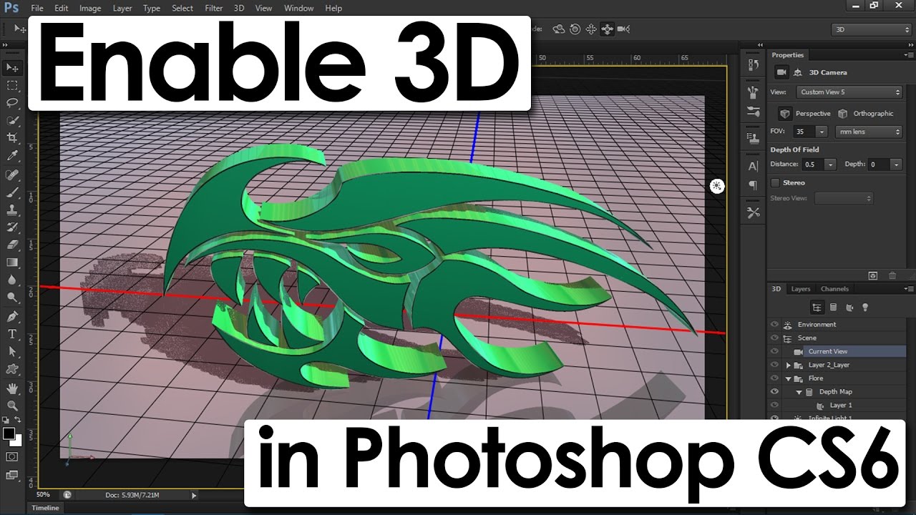Screen dimensions: 916x515
Task: Select the Pen tool
Action: click(12, 317)
